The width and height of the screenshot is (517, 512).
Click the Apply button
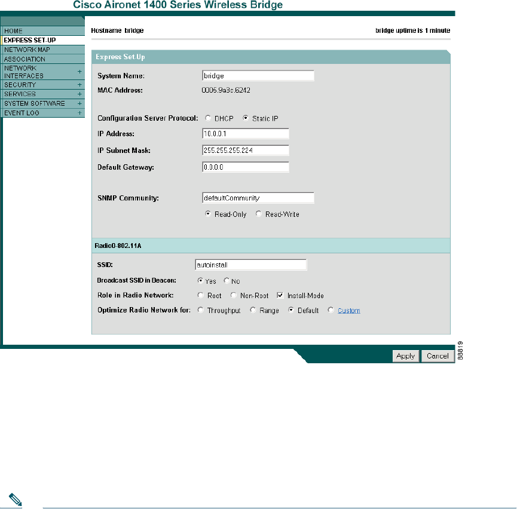pos(406,356)
